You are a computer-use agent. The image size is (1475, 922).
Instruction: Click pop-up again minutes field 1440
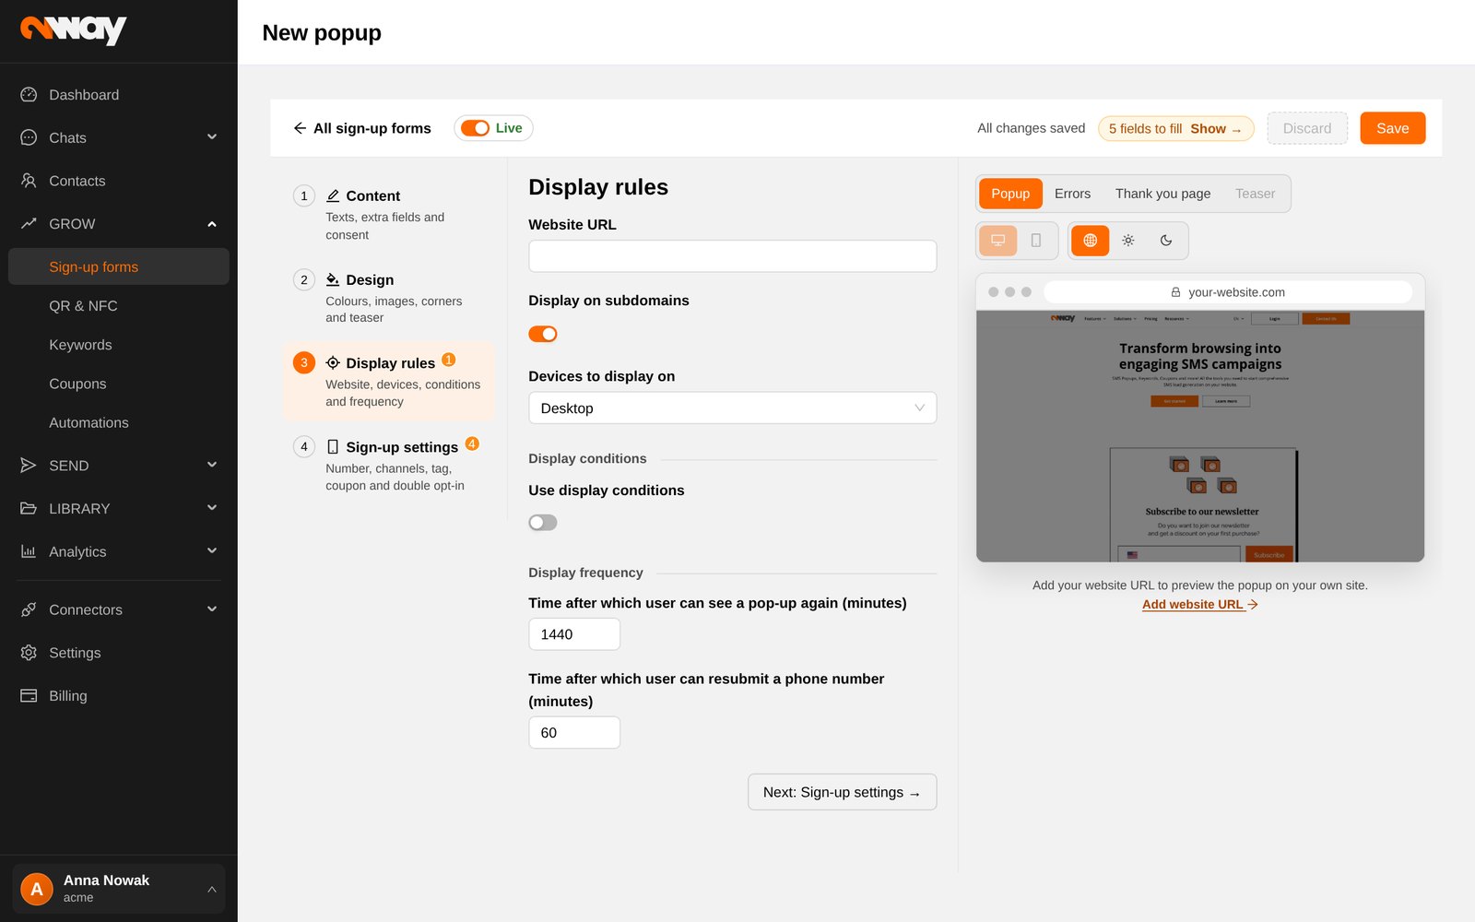tap(574, 634)
